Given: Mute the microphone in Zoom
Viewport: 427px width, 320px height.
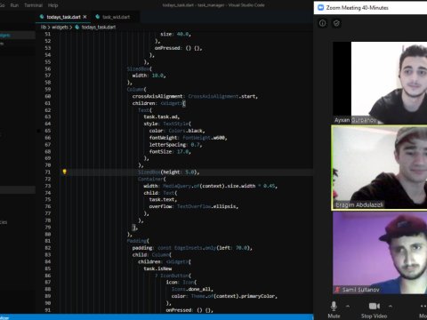Looking at the screenshot, I should [x=334, y=306].
